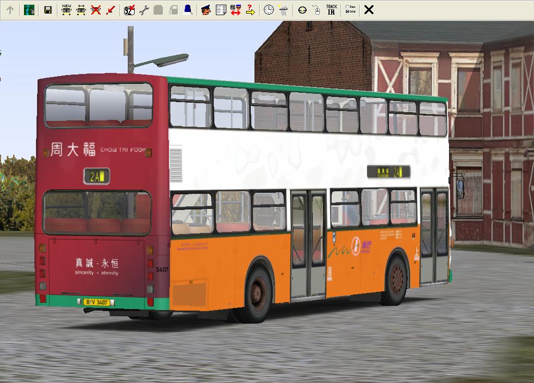Click the greyed-out fuel pump icon
The width and height of the screenshot is (534, 383).
pos(173,10)
